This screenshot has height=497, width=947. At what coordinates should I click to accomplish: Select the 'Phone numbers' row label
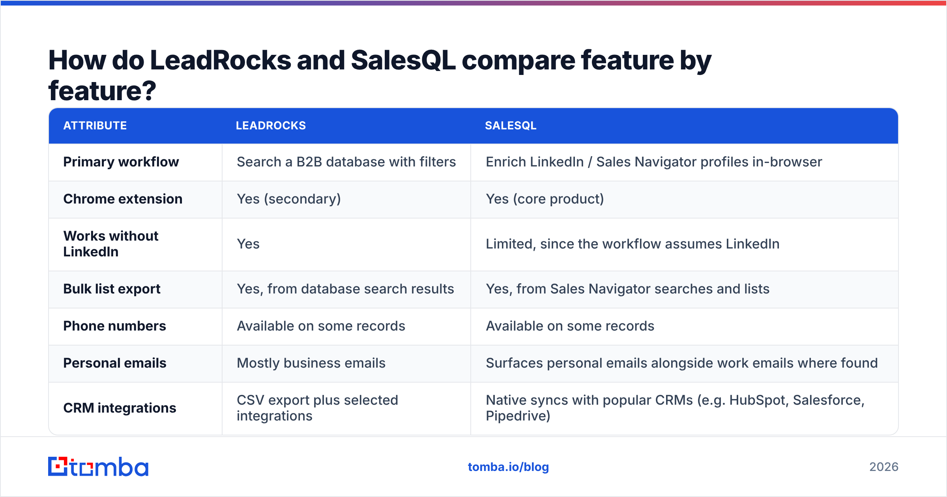pyautogui.click(x=114, y=326)
